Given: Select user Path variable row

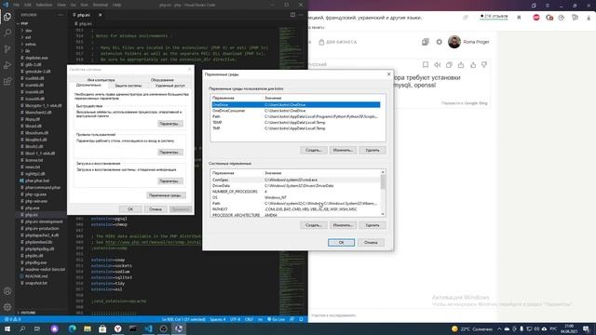Looking at the screenshot, I should point(296,116).
